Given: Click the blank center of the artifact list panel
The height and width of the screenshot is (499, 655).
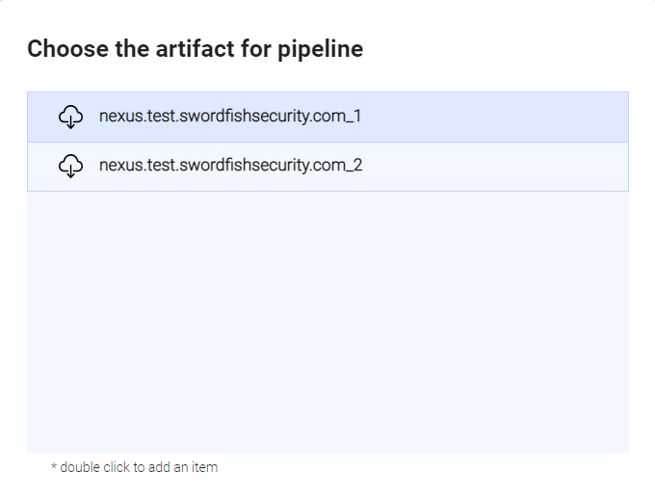Looking at the screenshot, I should 327,318.
